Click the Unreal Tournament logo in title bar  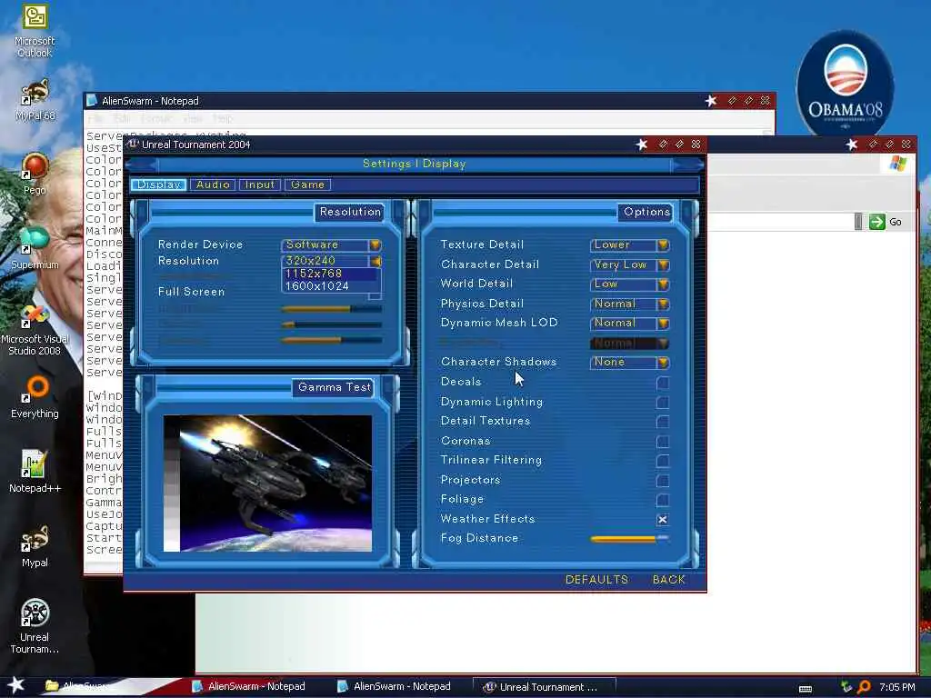click(133, 145)
